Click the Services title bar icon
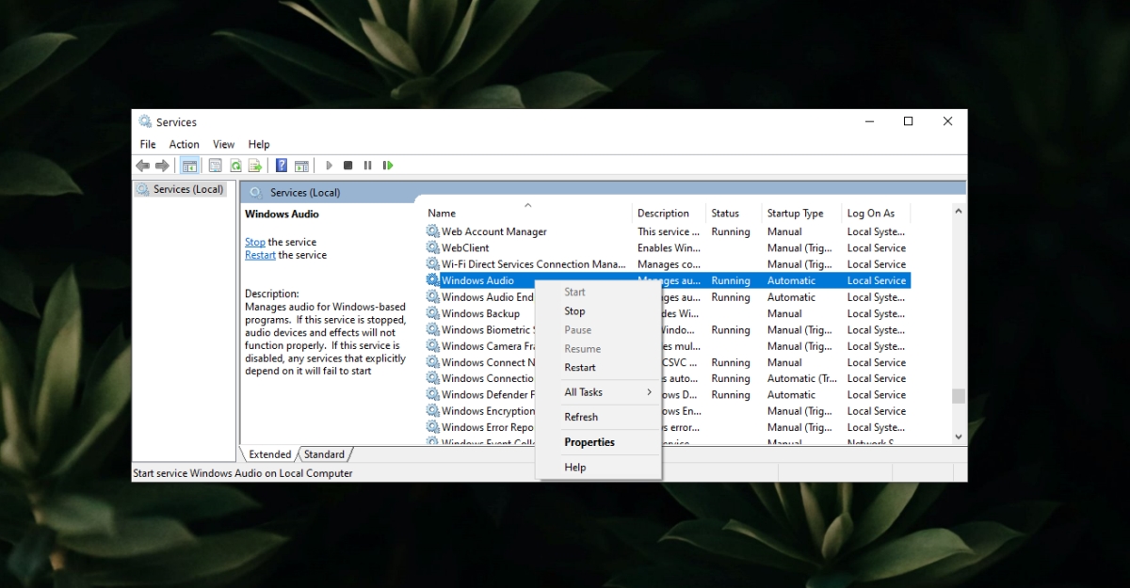 145,121
